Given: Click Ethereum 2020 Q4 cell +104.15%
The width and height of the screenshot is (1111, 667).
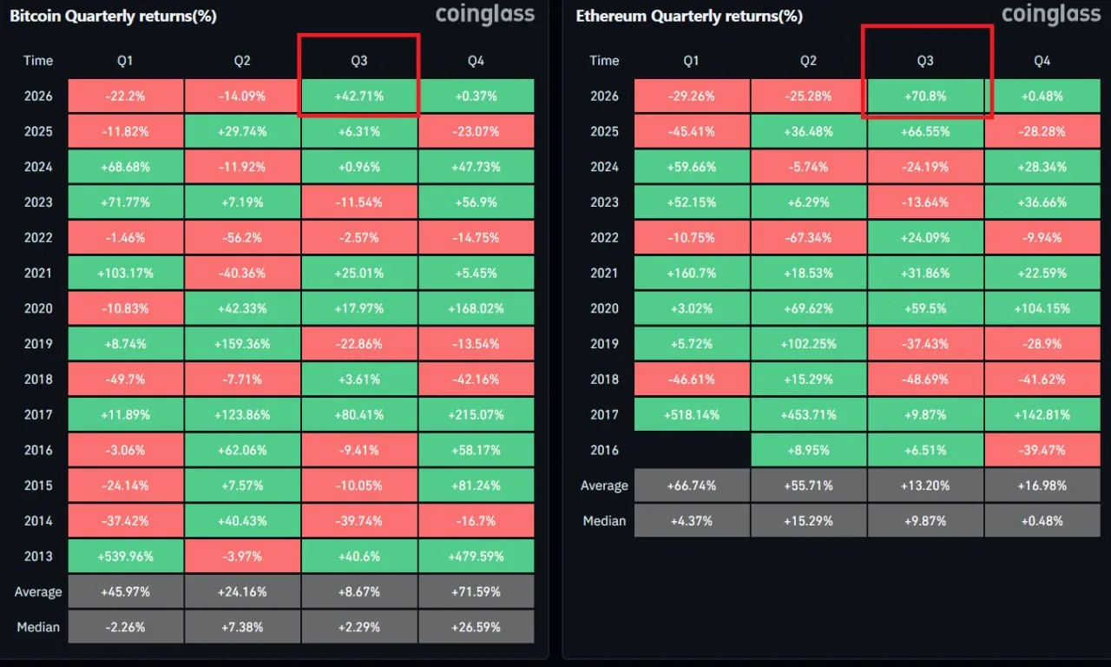Looking at the screenshot, I should 1042,308.
